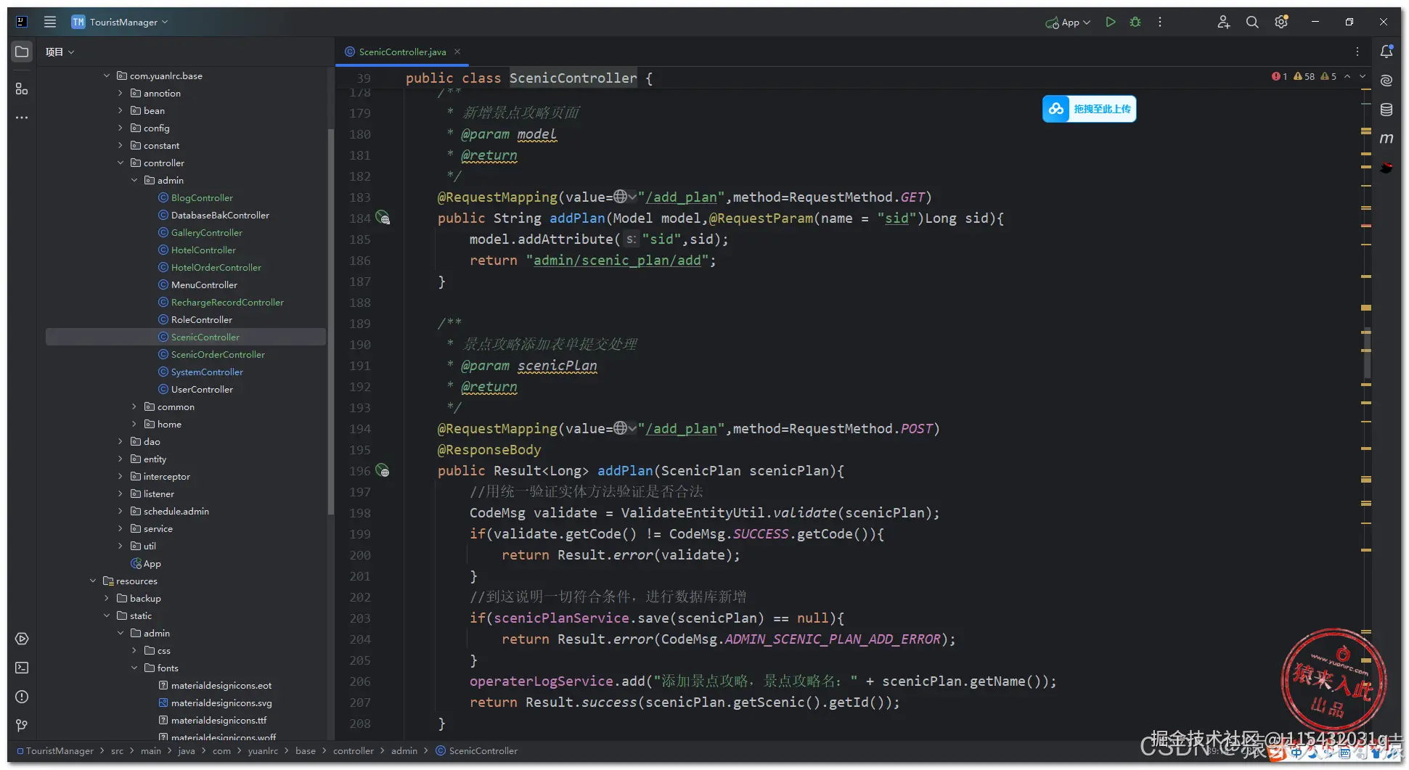Open IDE settings gear
Image resolution: width=1409 pixels, height=770 pixels.
pos(1281,22)
